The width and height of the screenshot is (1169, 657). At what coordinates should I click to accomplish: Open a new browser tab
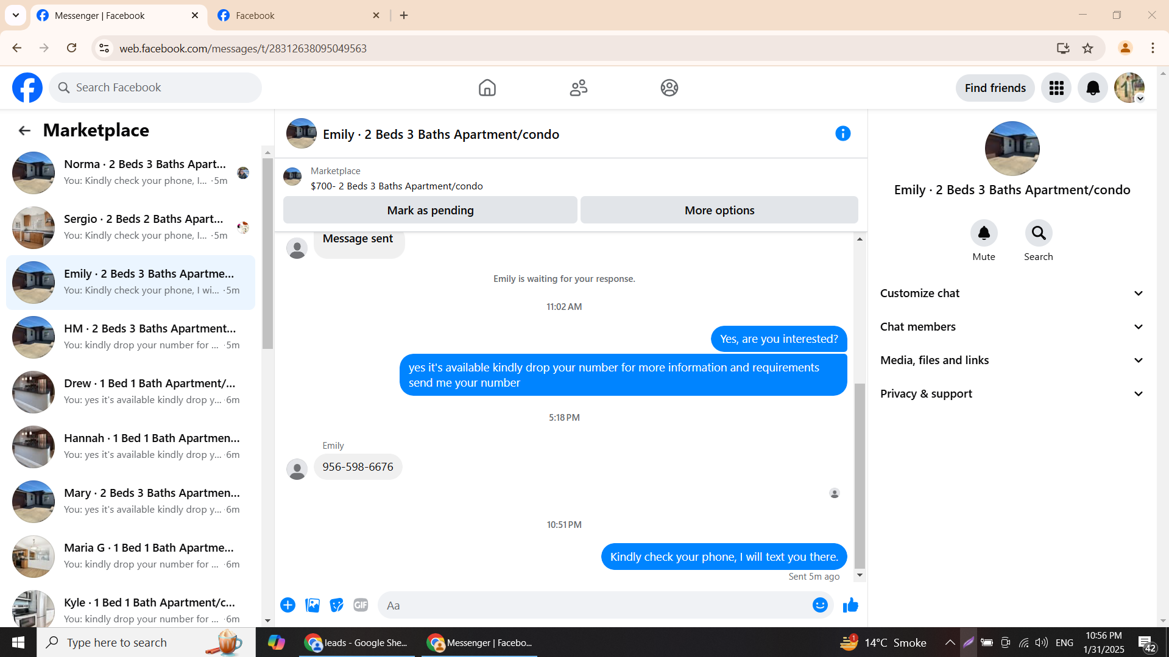404,16
